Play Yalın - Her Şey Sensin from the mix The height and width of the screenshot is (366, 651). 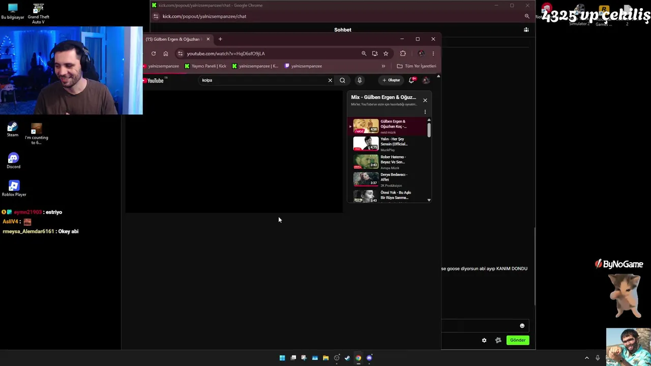click(x=387, y=144)
